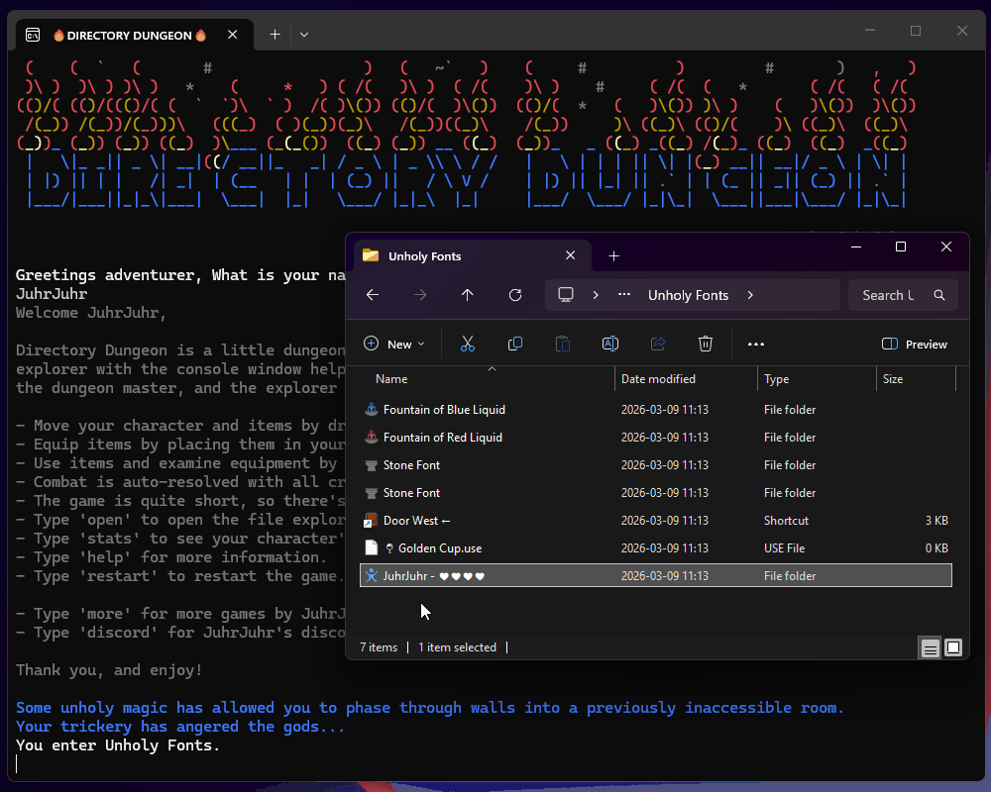Click the search magnifier icon
The image size is (991, 792).
click(x=939, y=295)
